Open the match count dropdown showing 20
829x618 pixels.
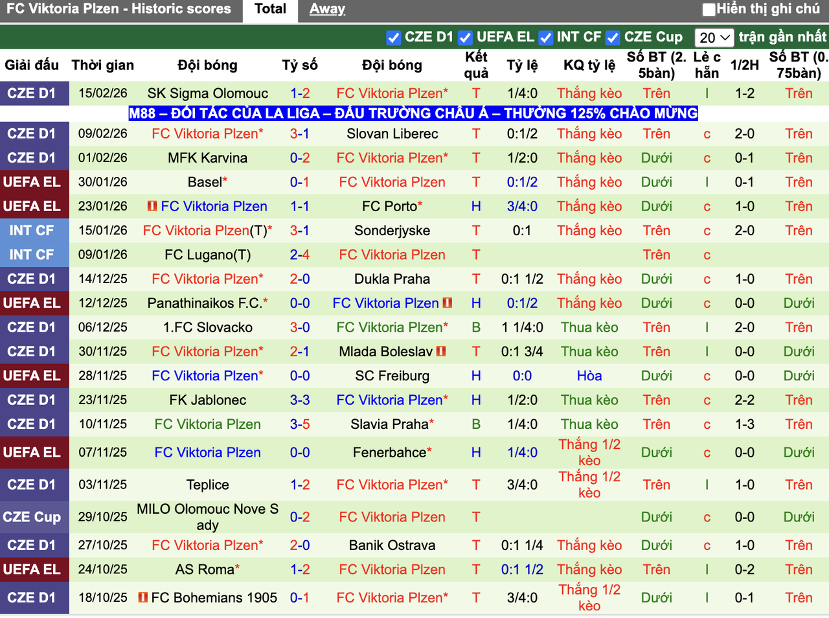coord(716,38)
